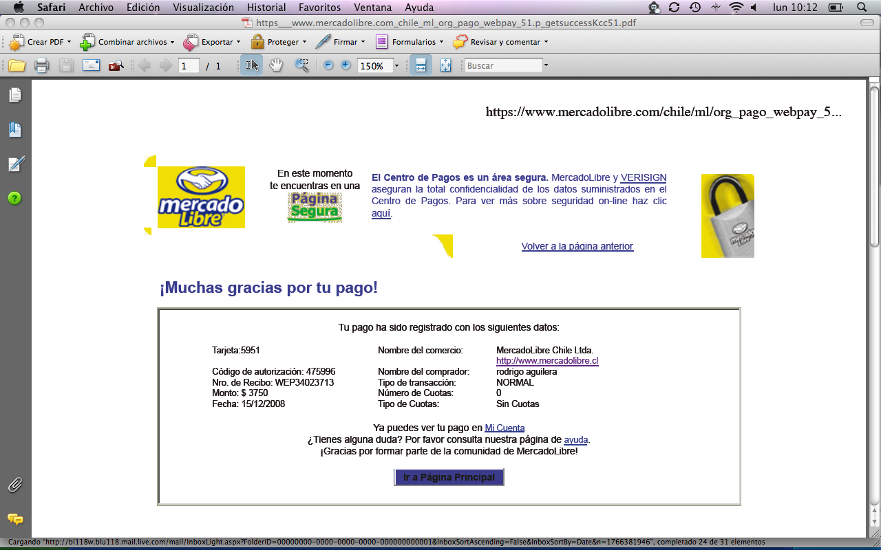Click the battery status icon

point(836,8)
